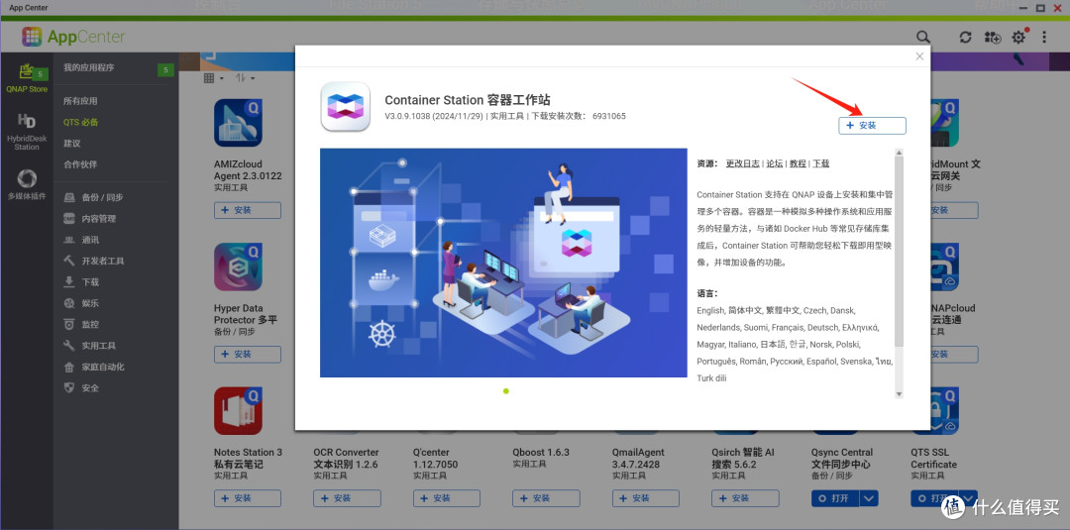
Task: Open the 论坛 forum link
Action: pos(775,163)
